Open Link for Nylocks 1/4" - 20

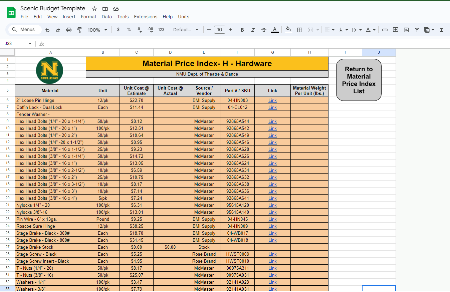(272, 205)
